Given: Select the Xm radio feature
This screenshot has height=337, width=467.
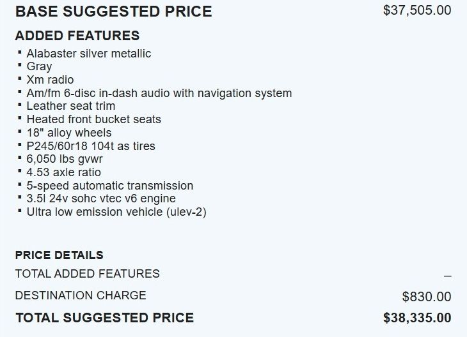Looking at the screenshot, I should click(x=50, y=80).
